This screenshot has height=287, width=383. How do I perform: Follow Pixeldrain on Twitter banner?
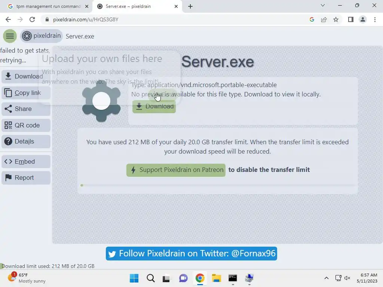[x=191, y=254]
